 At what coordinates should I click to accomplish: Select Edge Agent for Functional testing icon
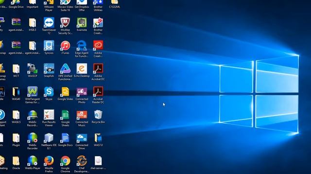tap(82, 45)
